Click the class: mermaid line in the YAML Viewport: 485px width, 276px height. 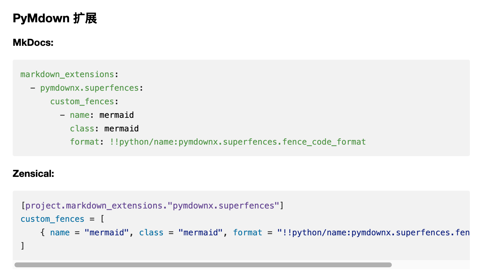click(x=104, y=129)
